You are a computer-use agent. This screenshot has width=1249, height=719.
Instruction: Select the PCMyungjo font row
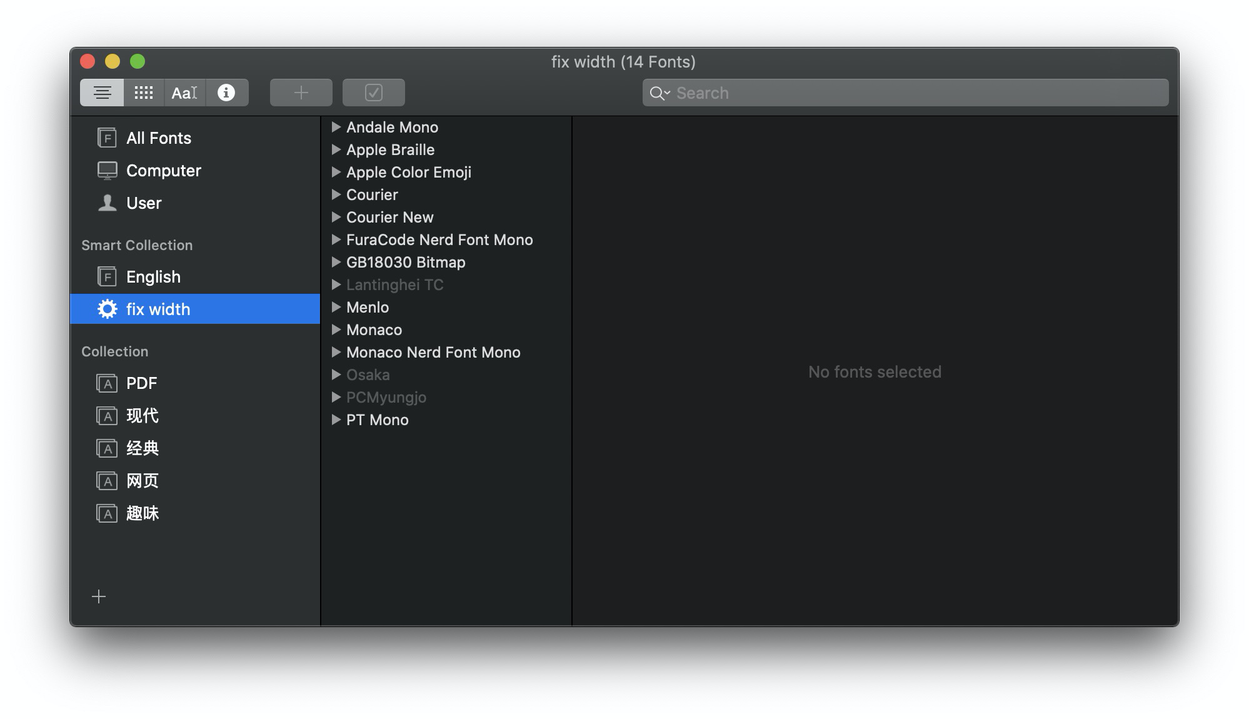446,397
